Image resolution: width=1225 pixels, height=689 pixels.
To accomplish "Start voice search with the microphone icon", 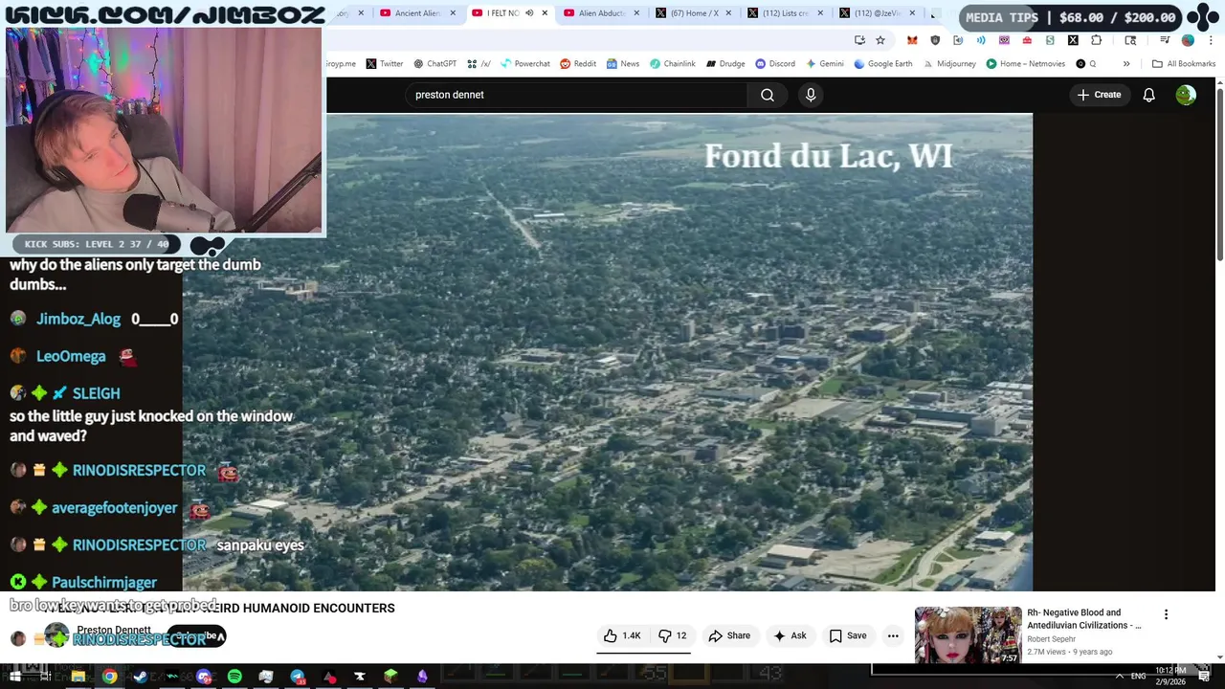I will (x=811, y=95).
